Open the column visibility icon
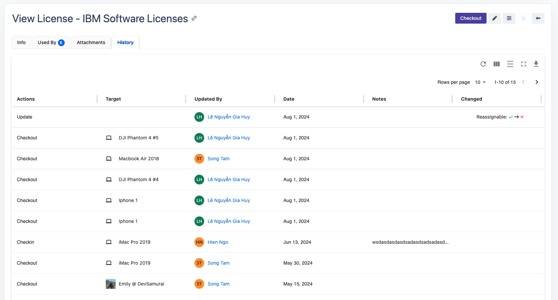Screen dimensions: 558x300 (x=496, y=64)
